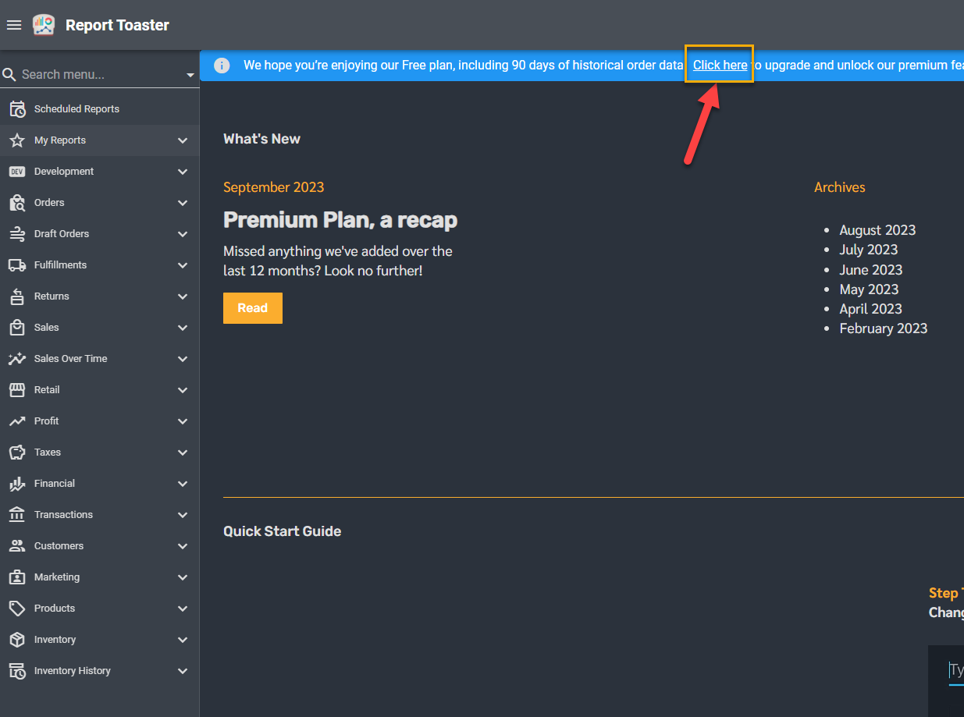Viewport: 964px width, 717px height.
Task: Click the Fulfillments truck icon
Action: point(17,265)
